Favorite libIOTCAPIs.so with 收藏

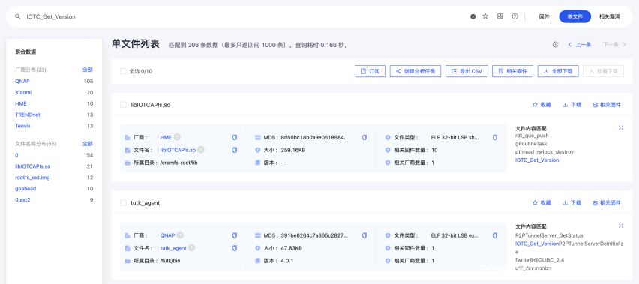[541, 105]
